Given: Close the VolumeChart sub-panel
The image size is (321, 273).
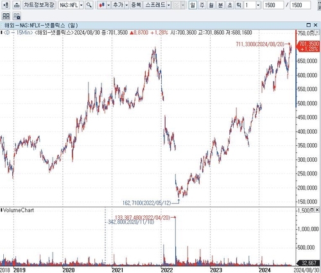Looking at the screenshot, I should pyautogui.click(x=317, y=210).
